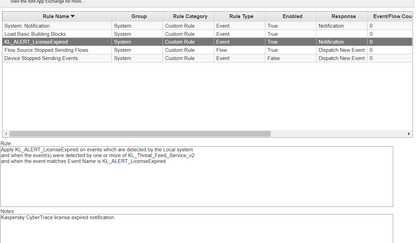Click the Notification response of System: Notification
The width and height of the screenshot is (416, 243).
point(331,26)
